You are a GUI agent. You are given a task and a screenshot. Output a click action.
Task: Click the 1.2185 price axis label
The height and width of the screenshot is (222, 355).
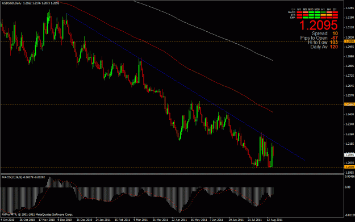350,144
